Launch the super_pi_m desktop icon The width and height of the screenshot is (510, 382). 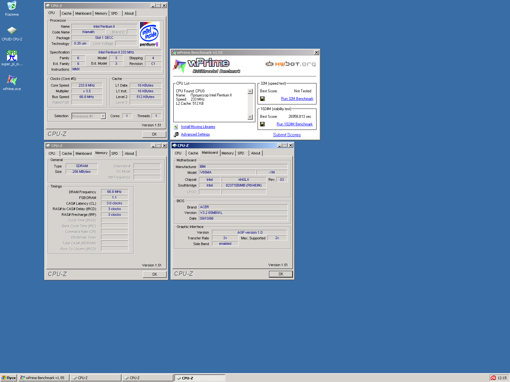12,58
